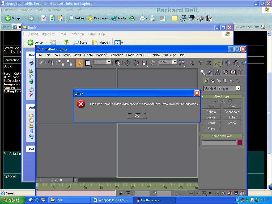Screen dimensions: 272x204
Task: Toggle the AutoGrid checkbox
Action: [230, 101]
